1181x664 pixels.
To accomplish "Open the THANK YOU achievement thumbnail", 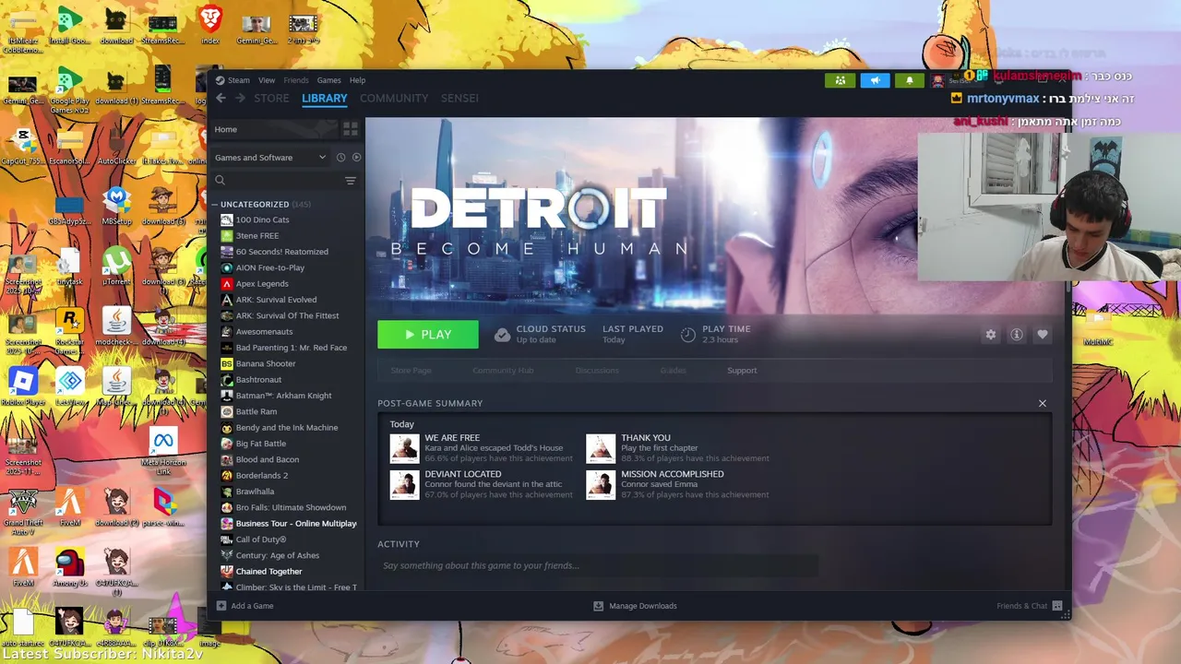I will pyautogui.click(x=601, y=448).
